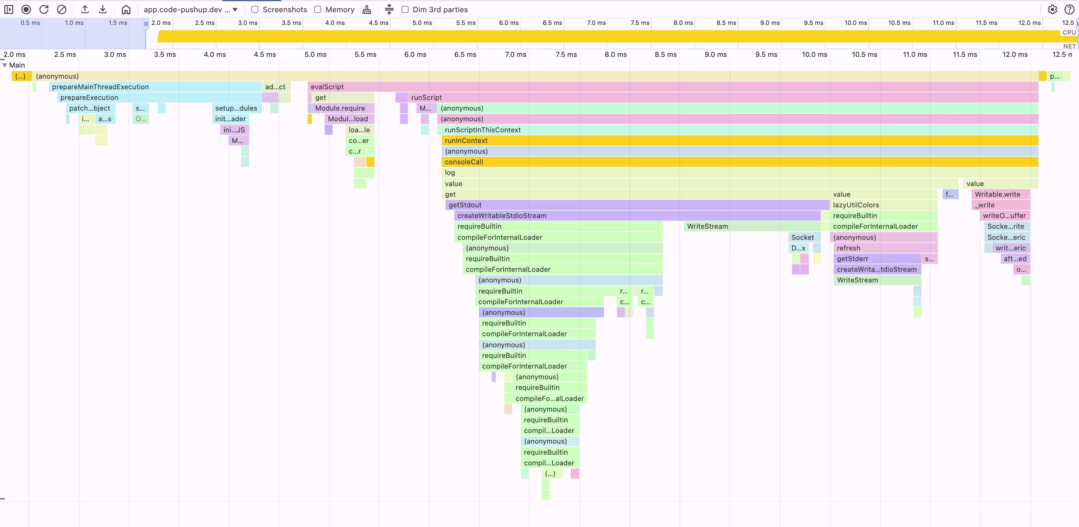Image resolution: width=1079 pixels, height=527 pixels.
Task: Click the upload profile icon
Action: pyautogui.click(x=85, y=9)
